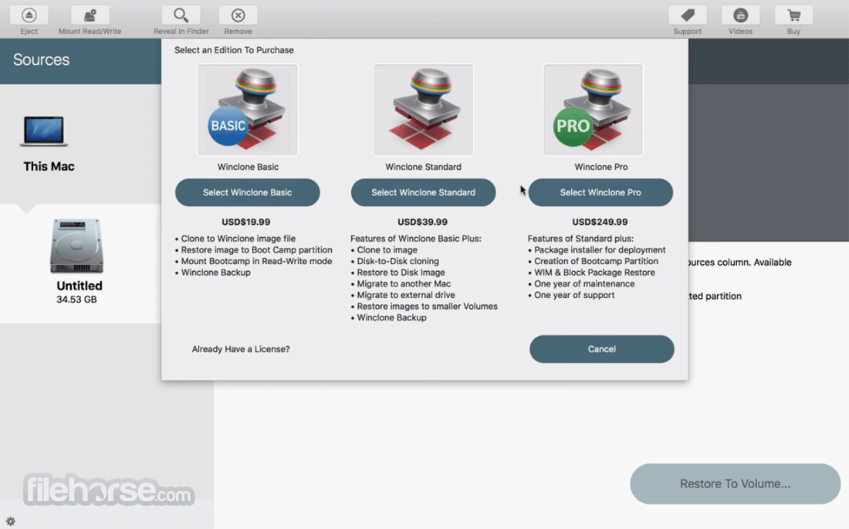Click the Winclone Basic edition image
The image size is (849, 529).
[x=248, y=110]
